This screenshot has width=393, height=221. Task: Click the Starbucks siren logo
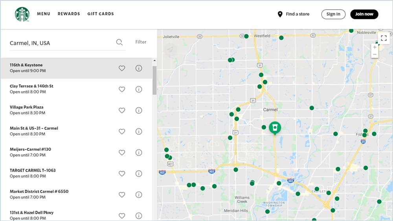point(22,14)
